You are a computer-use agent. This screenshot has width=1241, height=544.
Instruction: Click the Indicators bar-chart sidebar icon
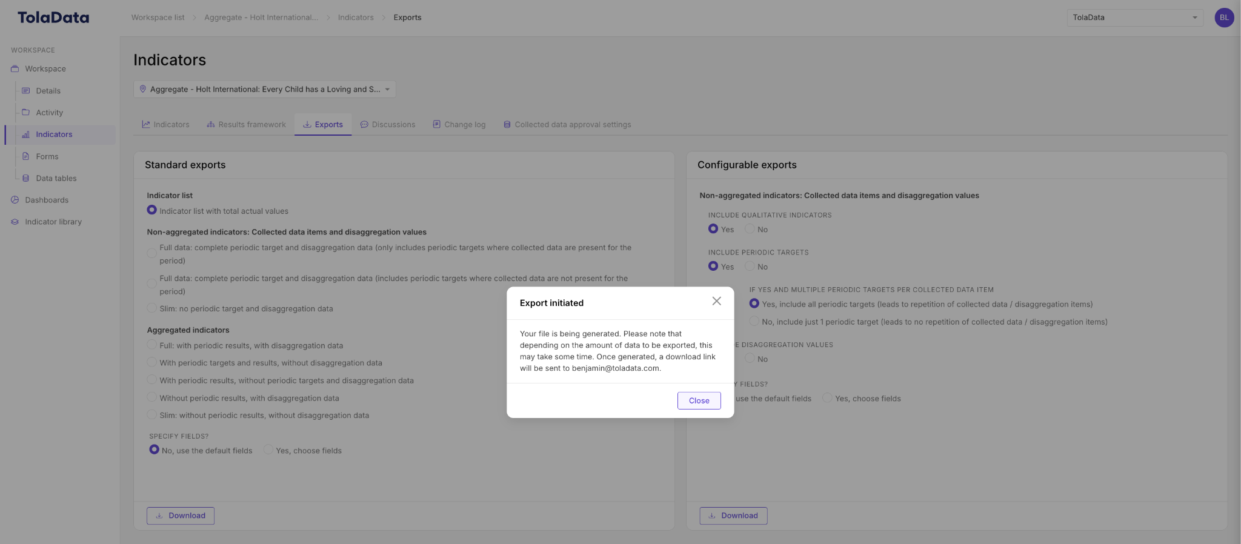click(x=26, y=134)
